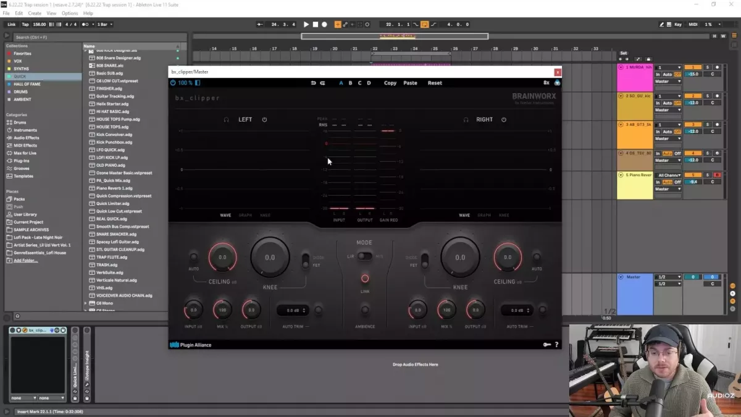Click the Tap tempo button
The height and width of the screenshot is (417, 741).
pos(25,25)
